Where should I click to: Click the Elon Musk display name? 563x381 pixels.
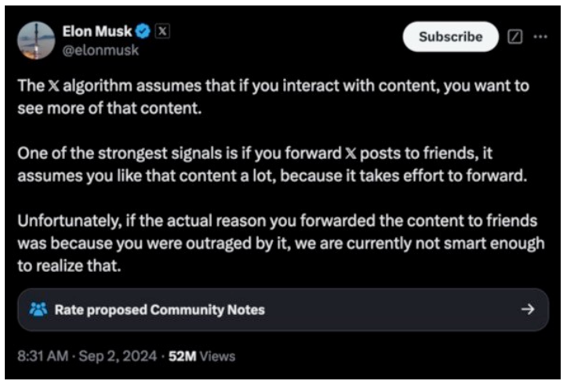coord(97,31)
